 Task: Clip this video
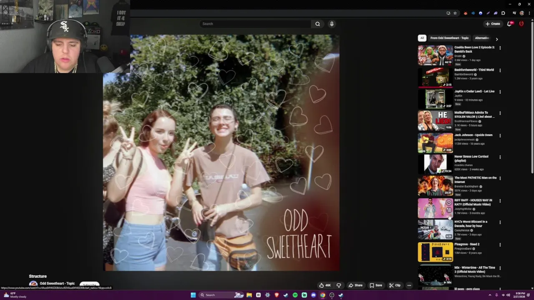click(x=395, y=285)
